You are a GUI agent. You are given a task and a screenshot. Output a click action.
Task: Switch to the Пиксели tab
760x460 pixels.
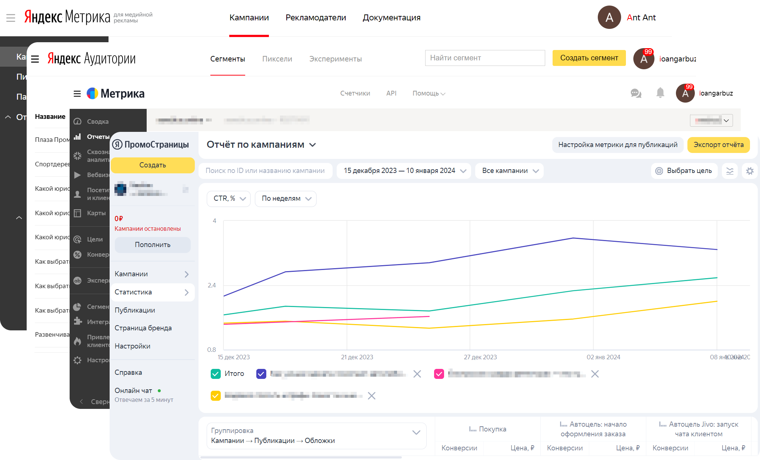(x=277, y=59)
